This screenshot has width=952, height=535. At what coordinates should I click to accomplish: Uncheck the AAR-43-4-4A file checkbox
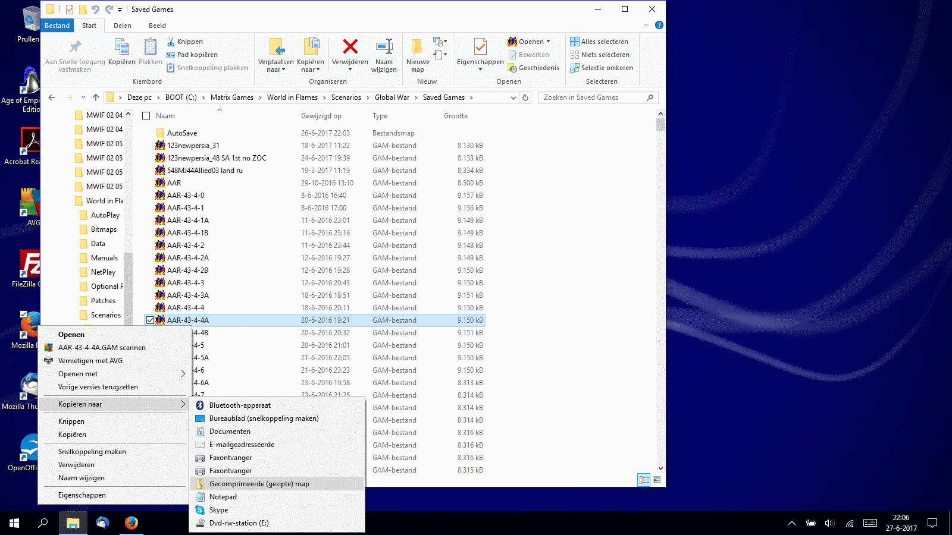150,320
